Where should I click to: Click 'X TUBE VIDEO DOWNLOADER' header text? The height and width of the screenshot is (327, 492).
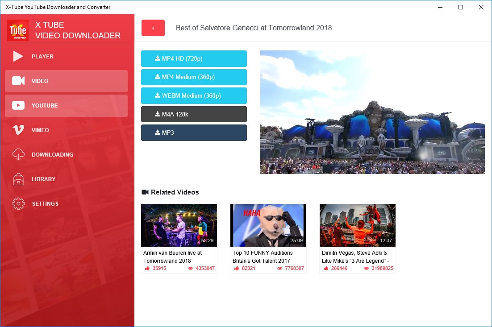coord(78,30)
